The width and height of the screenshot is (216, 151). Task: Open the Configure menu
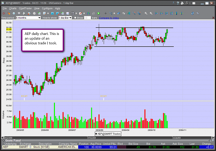[x=47, y=8]
